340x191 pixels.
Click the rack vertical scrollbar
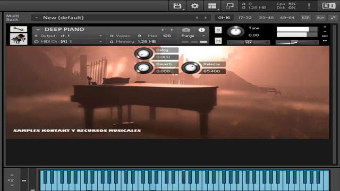tap(334, 94)
